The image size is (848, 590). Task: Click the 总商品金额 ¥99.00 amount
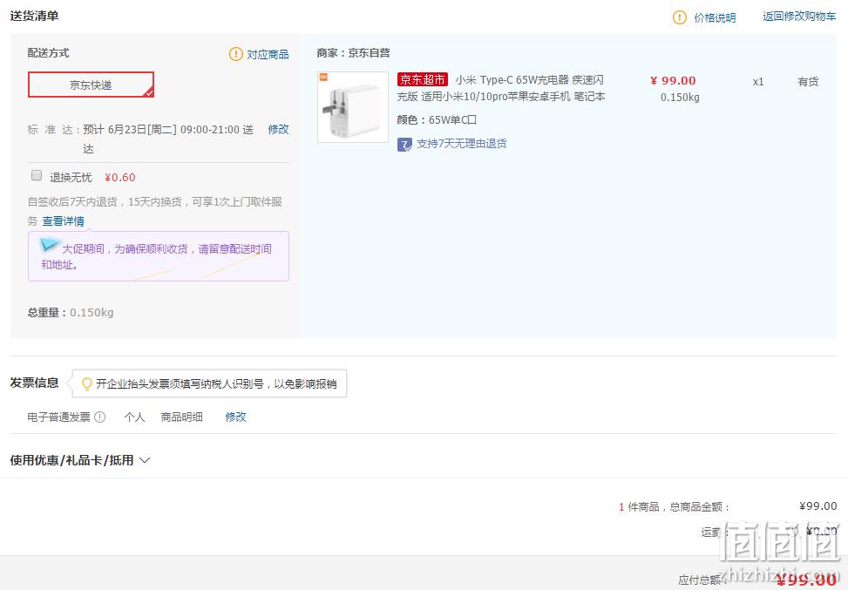(818, 506)
